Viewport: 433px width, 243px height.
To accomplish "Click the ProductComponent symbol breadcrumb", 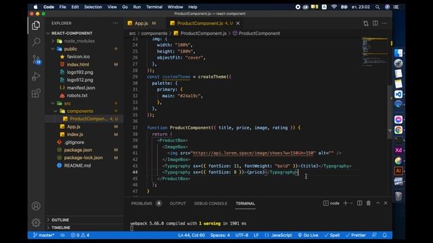I will click(x=256, y=33).
